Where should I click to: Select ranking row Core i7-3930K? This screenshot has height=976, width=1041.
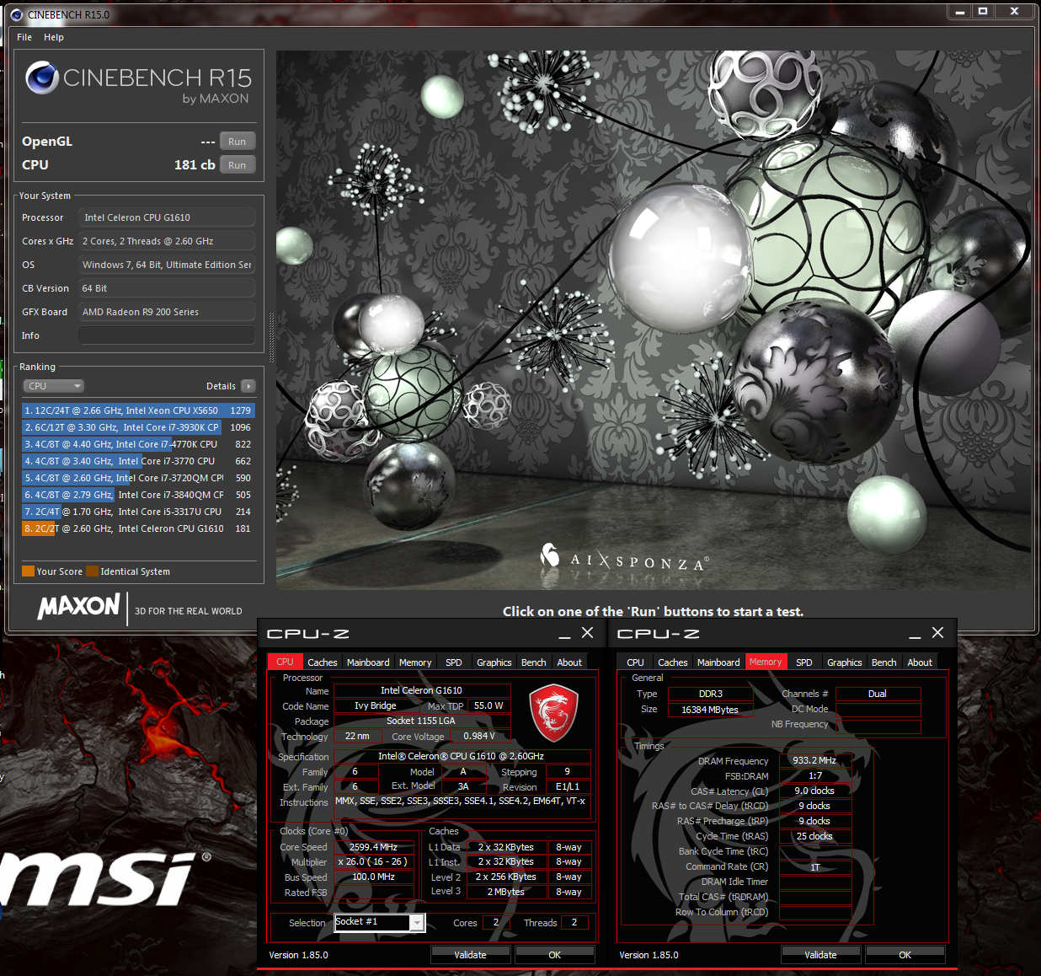click(139, 427)
